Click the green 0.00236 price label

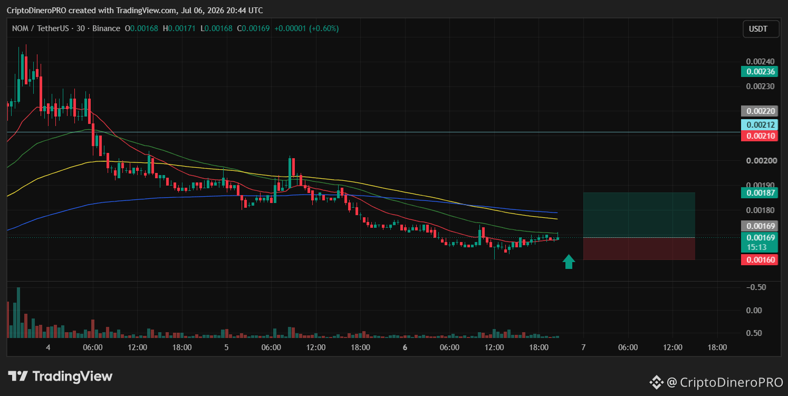tap(760, 72)
